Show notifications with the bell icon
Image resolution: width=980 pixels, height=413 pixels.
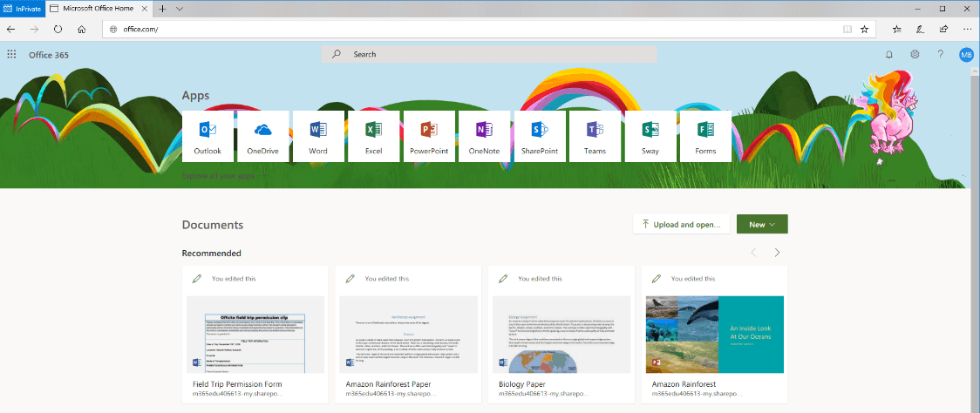point(889,54)
